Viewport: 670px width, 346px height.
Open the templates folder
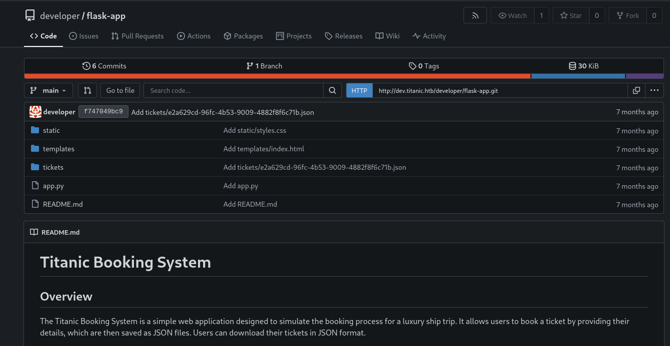(x=58, y=149)
